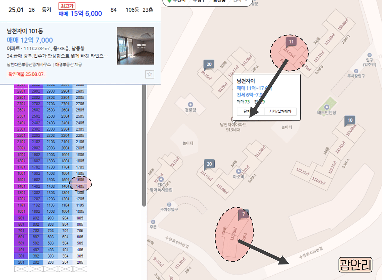
Task: Open the 남천자이 101동 listing title
Action: tap(25, 31)
